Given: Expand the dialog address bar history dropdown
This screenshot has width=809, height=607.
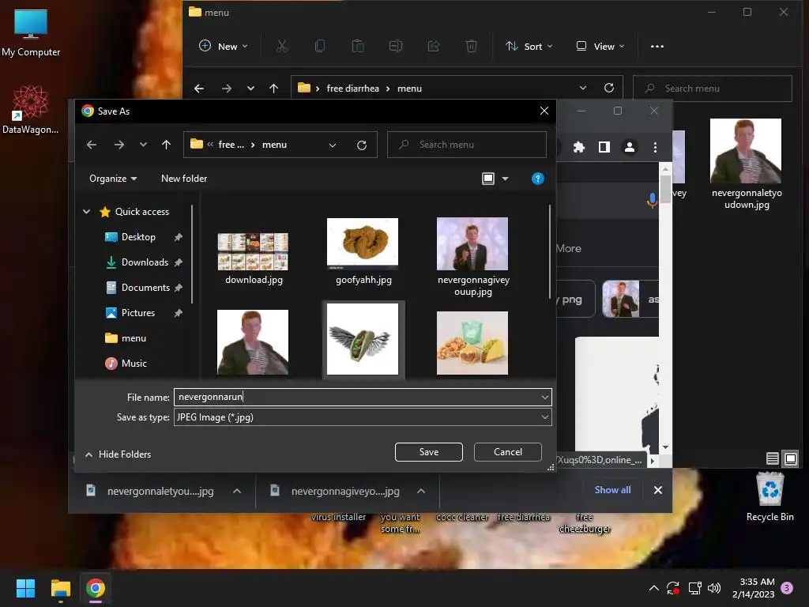Looking at the screenshot, I should coord(333,145).
